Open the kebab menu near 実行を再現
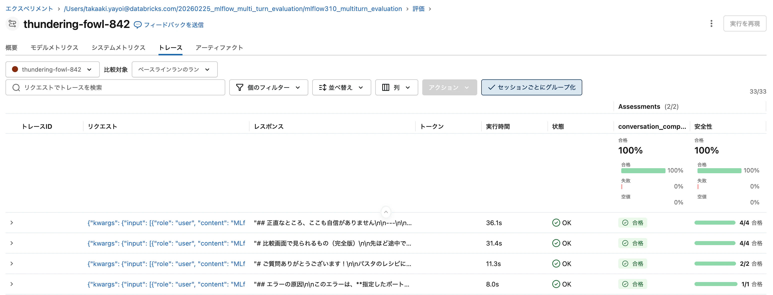This screenshot has height=295, width=773. coord(711,24)
